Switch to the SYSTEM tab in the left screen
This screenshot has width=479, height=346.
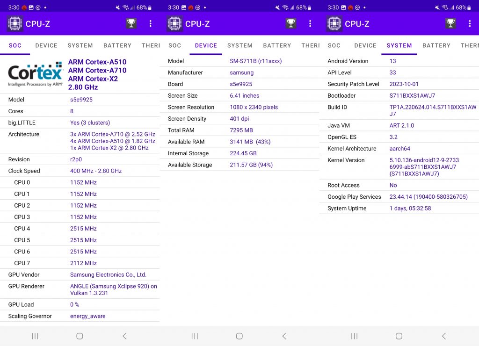pos(80,45)
